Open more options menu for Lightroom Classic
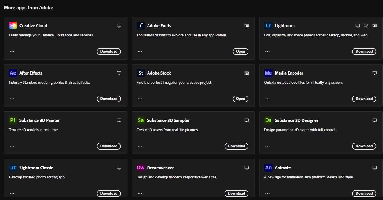The width and height of the screenshot is (383, 200). pos(12,194)
